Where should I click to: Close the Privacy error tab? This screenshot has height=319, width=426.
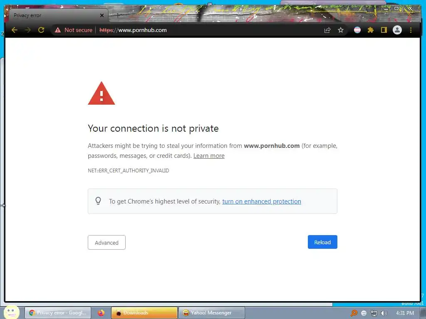pos(102,15)
